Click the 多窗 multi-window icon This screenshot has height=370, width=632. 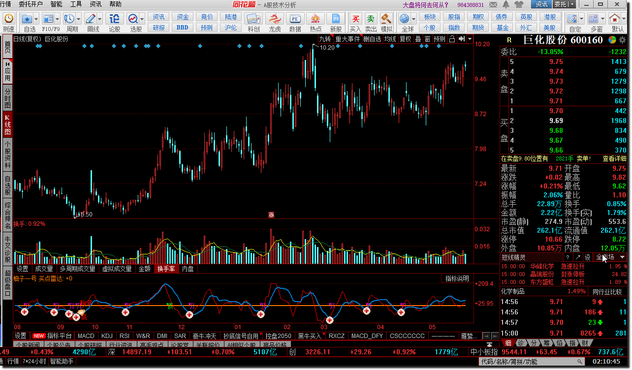coord(593,19)
